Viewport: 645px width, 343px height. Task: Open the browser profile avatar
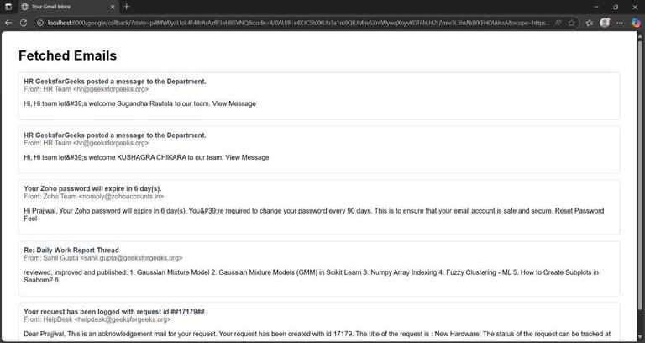click(605, 23)
